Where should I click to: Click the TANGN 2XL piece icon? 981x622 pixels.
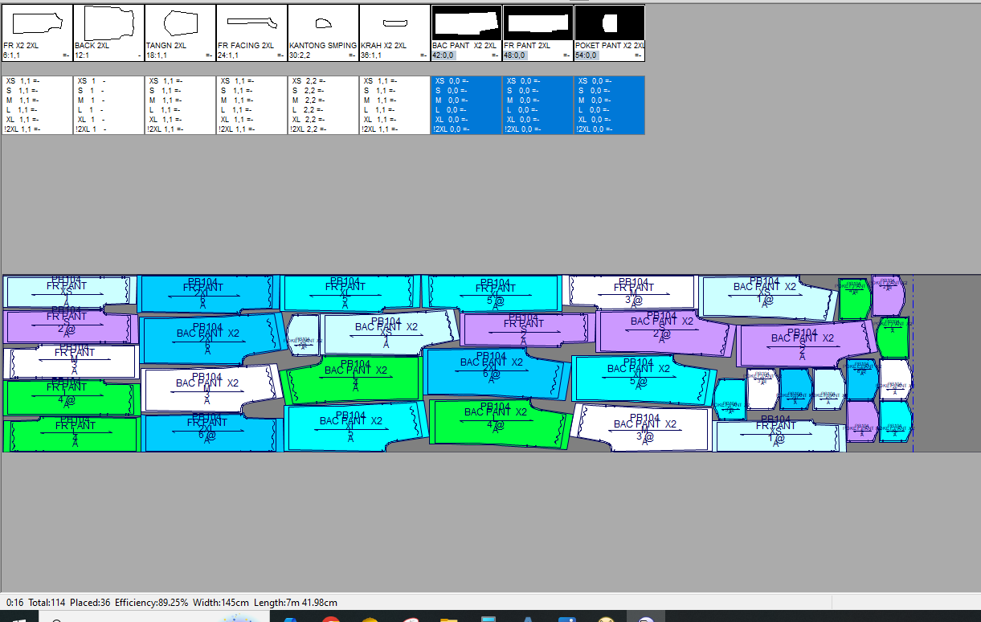[x=180, y=23]
